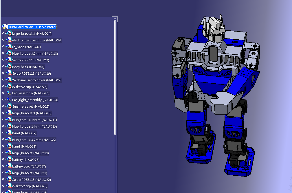This screenshot has height=193, width=292.
Task: Select Servo RDS3115 (NAUO20) in the tree
Action: point(31,180)
